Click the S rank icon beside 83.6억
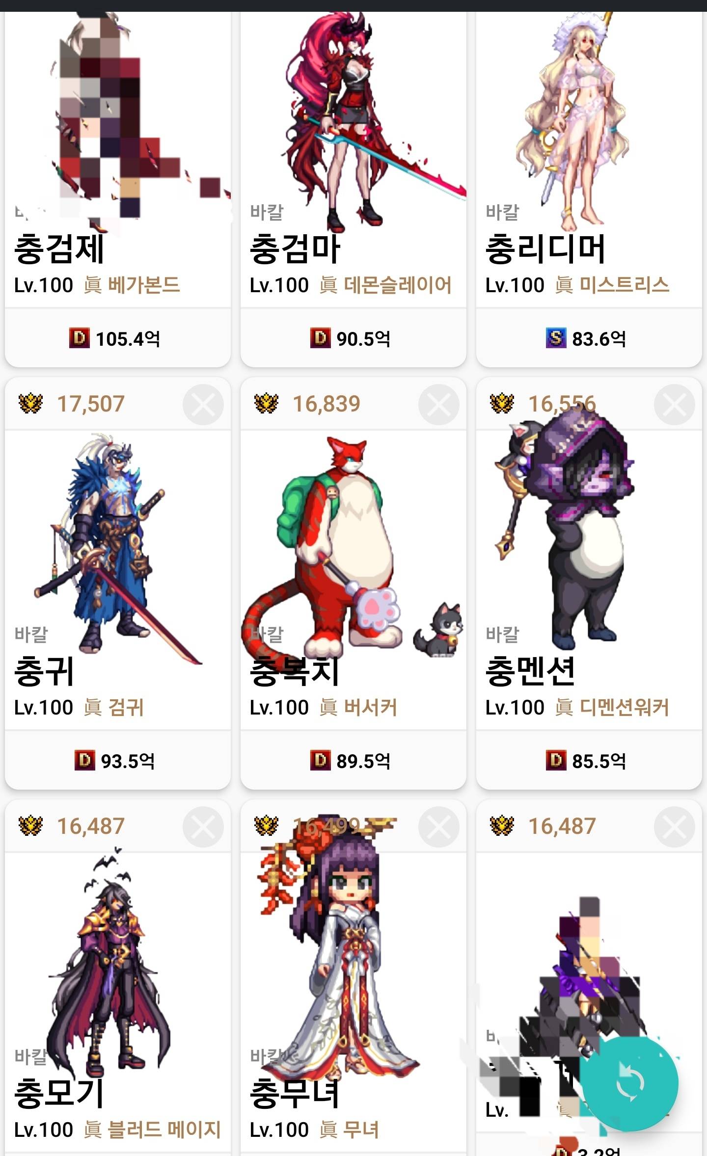This screenshot has height=1156, width=707. coord(556,338)
